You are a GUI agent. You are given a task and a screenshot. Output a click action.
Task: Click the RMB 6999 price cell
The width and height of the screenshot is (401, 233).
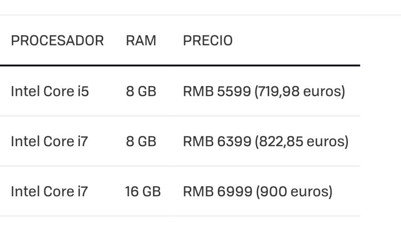[258, 192]
